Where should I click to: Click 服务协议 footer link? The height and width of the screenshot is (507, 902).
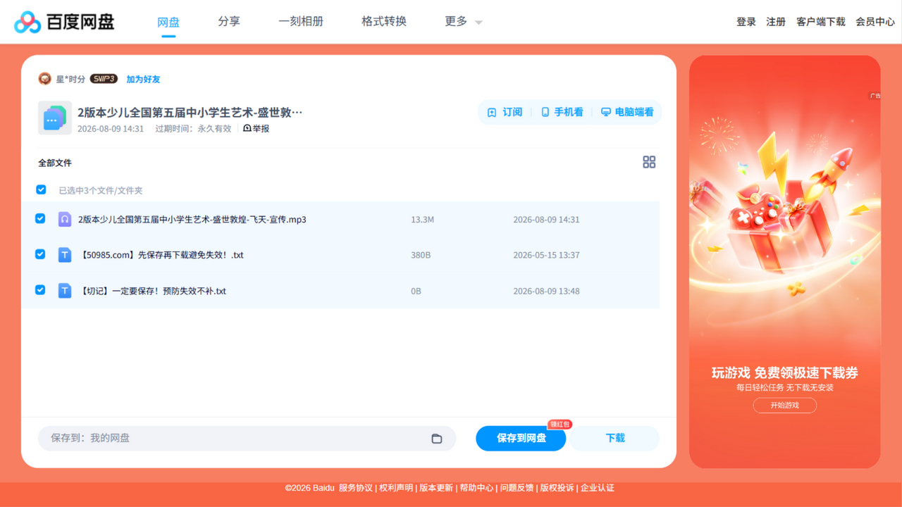pos(356,488)
